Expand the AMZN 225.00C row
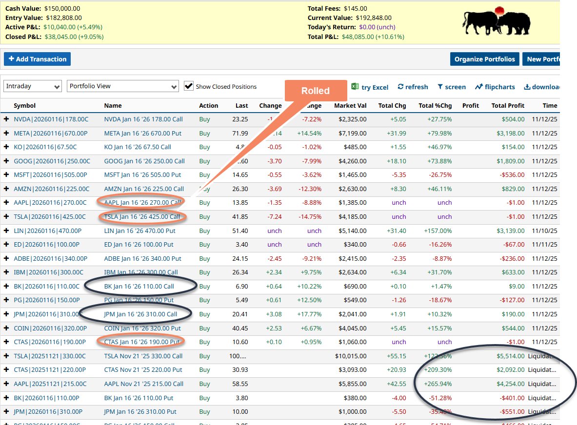This screenshot has width=577, height=425. click(6, 189)
